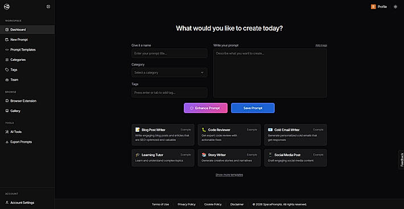Click the Story Writer books icon

pyautogui.click(x=204, y=154)
